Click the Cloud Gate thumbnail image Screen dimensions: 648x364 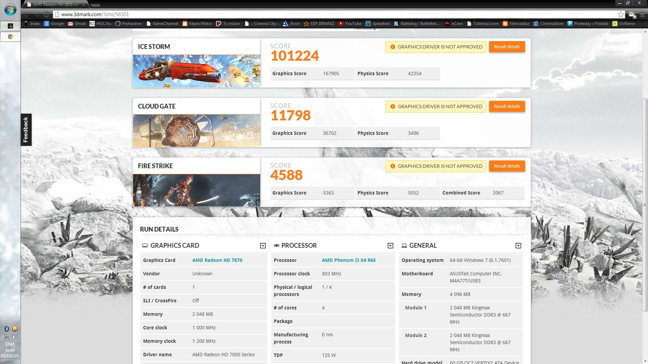(x=196, y=131)
